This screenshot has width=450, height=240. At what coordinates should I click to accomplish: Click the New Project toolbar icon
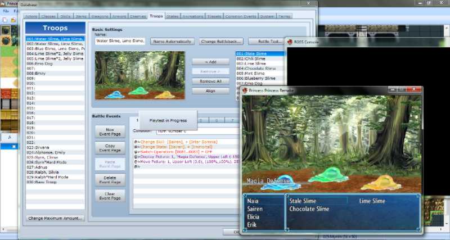[x=4, y=20]
